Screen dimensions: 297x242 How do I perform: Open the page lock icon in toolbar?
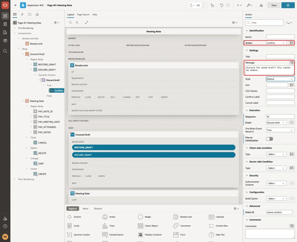[212, 5]
